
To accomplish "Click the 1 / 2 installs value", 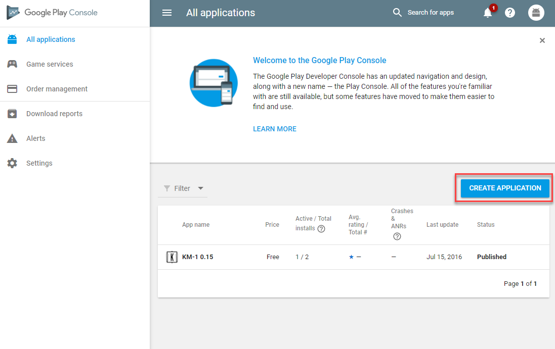I will [302, 257].
